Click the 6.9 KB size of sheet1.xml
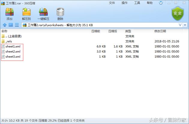The width and height of the screenshot is (189, 124). pyautogui.click(x=101, y=46)
